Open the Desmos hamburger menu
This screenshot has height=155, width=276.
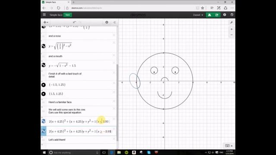(44, 15)
